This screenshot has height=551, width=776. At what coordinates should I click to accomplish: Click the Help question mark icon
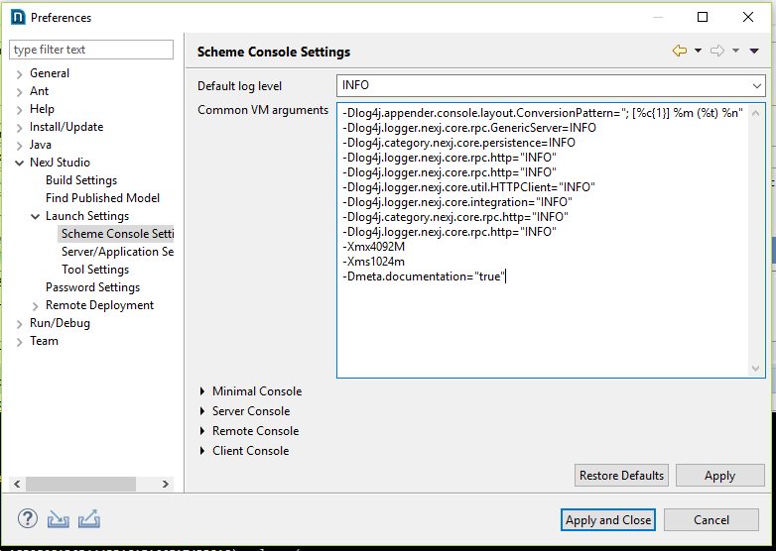click(28, 519)
